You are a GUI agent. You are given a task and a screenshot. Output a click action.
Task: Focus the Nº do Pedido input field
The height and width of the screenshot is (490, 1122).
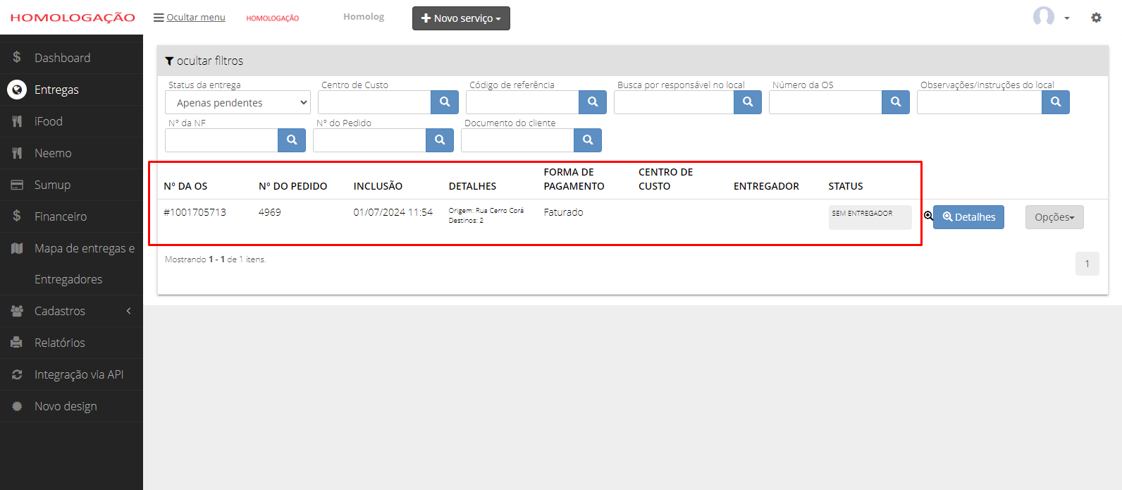[369, 140]
